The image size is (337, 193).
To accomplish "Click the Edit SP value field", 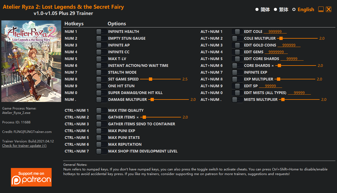I will (270, 86).
